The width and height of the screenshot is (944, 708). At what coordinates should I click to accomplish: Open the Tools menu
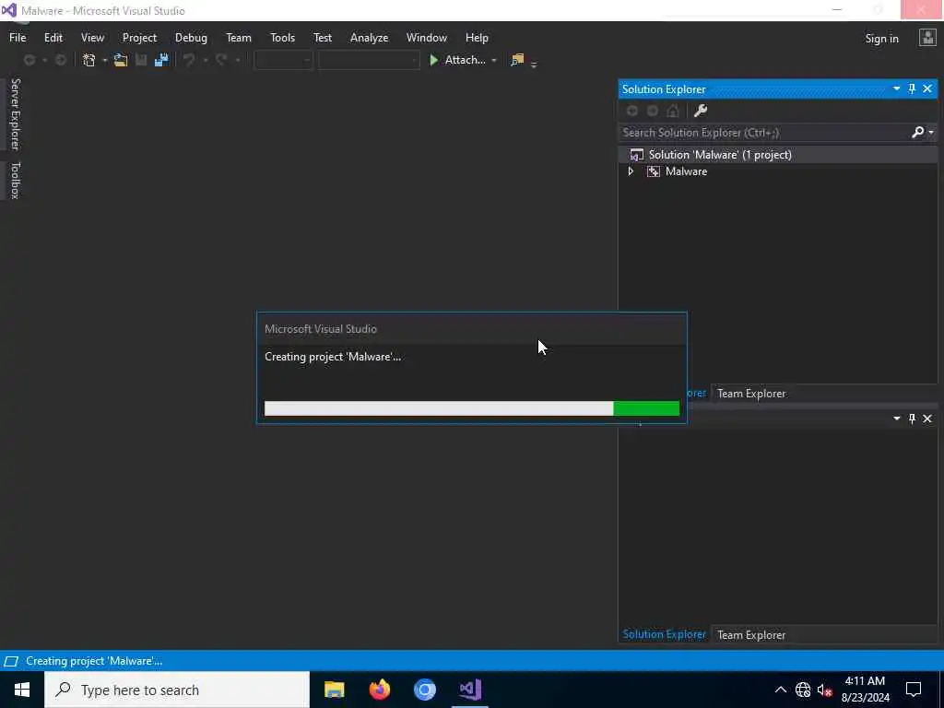(282, 37)
